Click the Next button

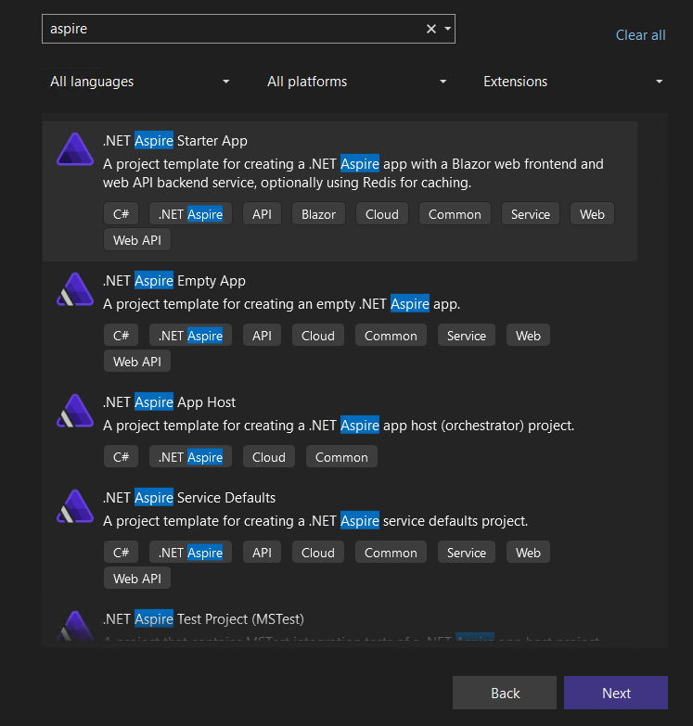pyautogui.click(x=616, y=693)
